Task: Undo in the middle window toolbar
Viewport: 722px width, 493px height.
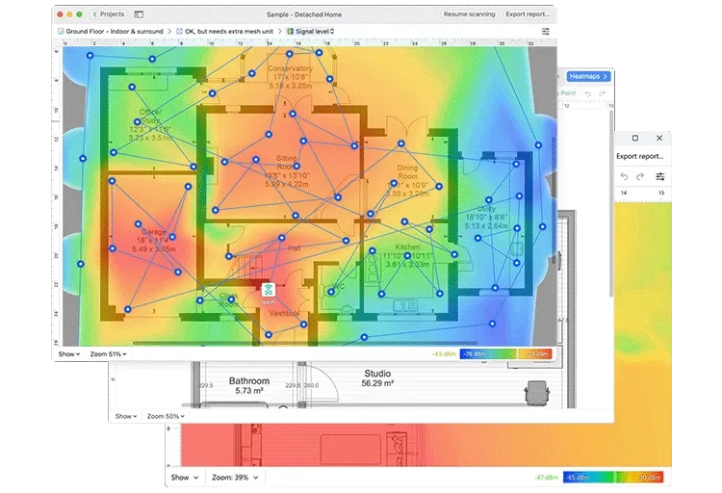Action: pyautogui.click(x=588, y=93)
